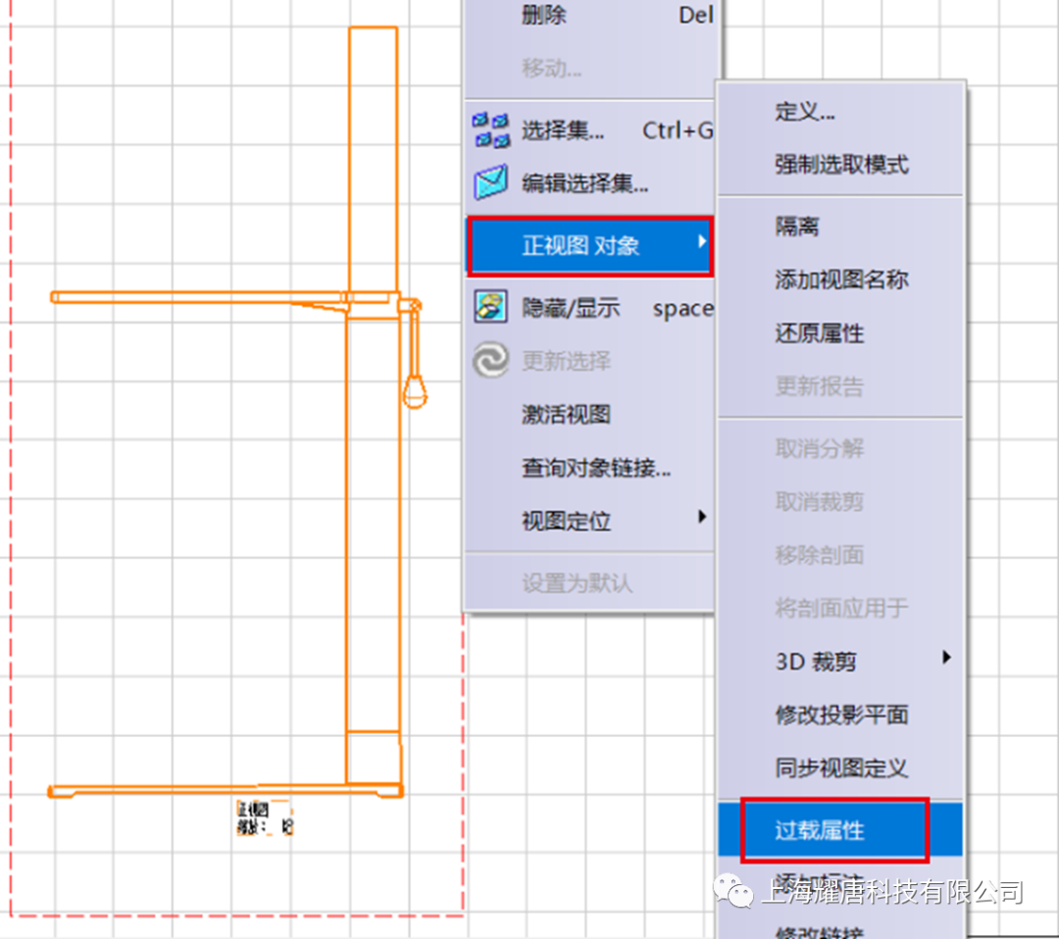
Task: Click 激活视图 in context menu
Action: tap(566, 415)
